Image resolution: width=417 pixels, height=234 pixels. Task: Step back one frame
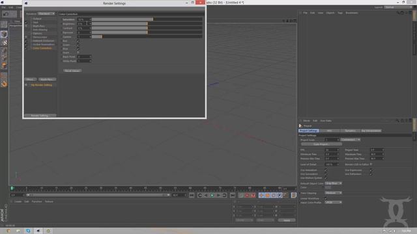[x=206, y=195]
